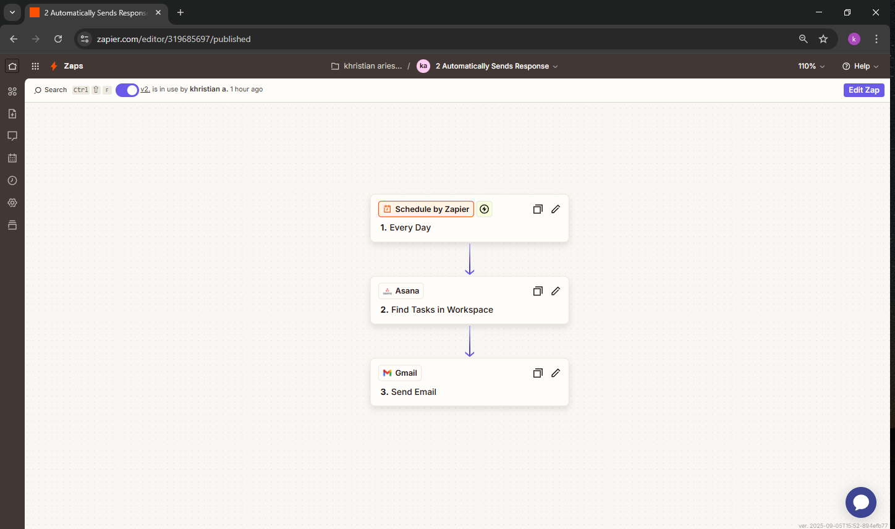This screenshot has height=529, width=895.
Task: Click the Zap title 2 Automatically Sends Response
Action: (492, 66)
